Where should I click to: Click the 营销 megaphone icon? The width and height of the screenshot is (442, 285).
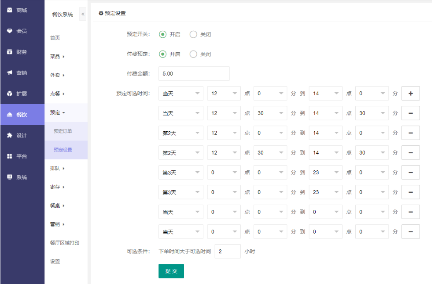pos(10,73)
